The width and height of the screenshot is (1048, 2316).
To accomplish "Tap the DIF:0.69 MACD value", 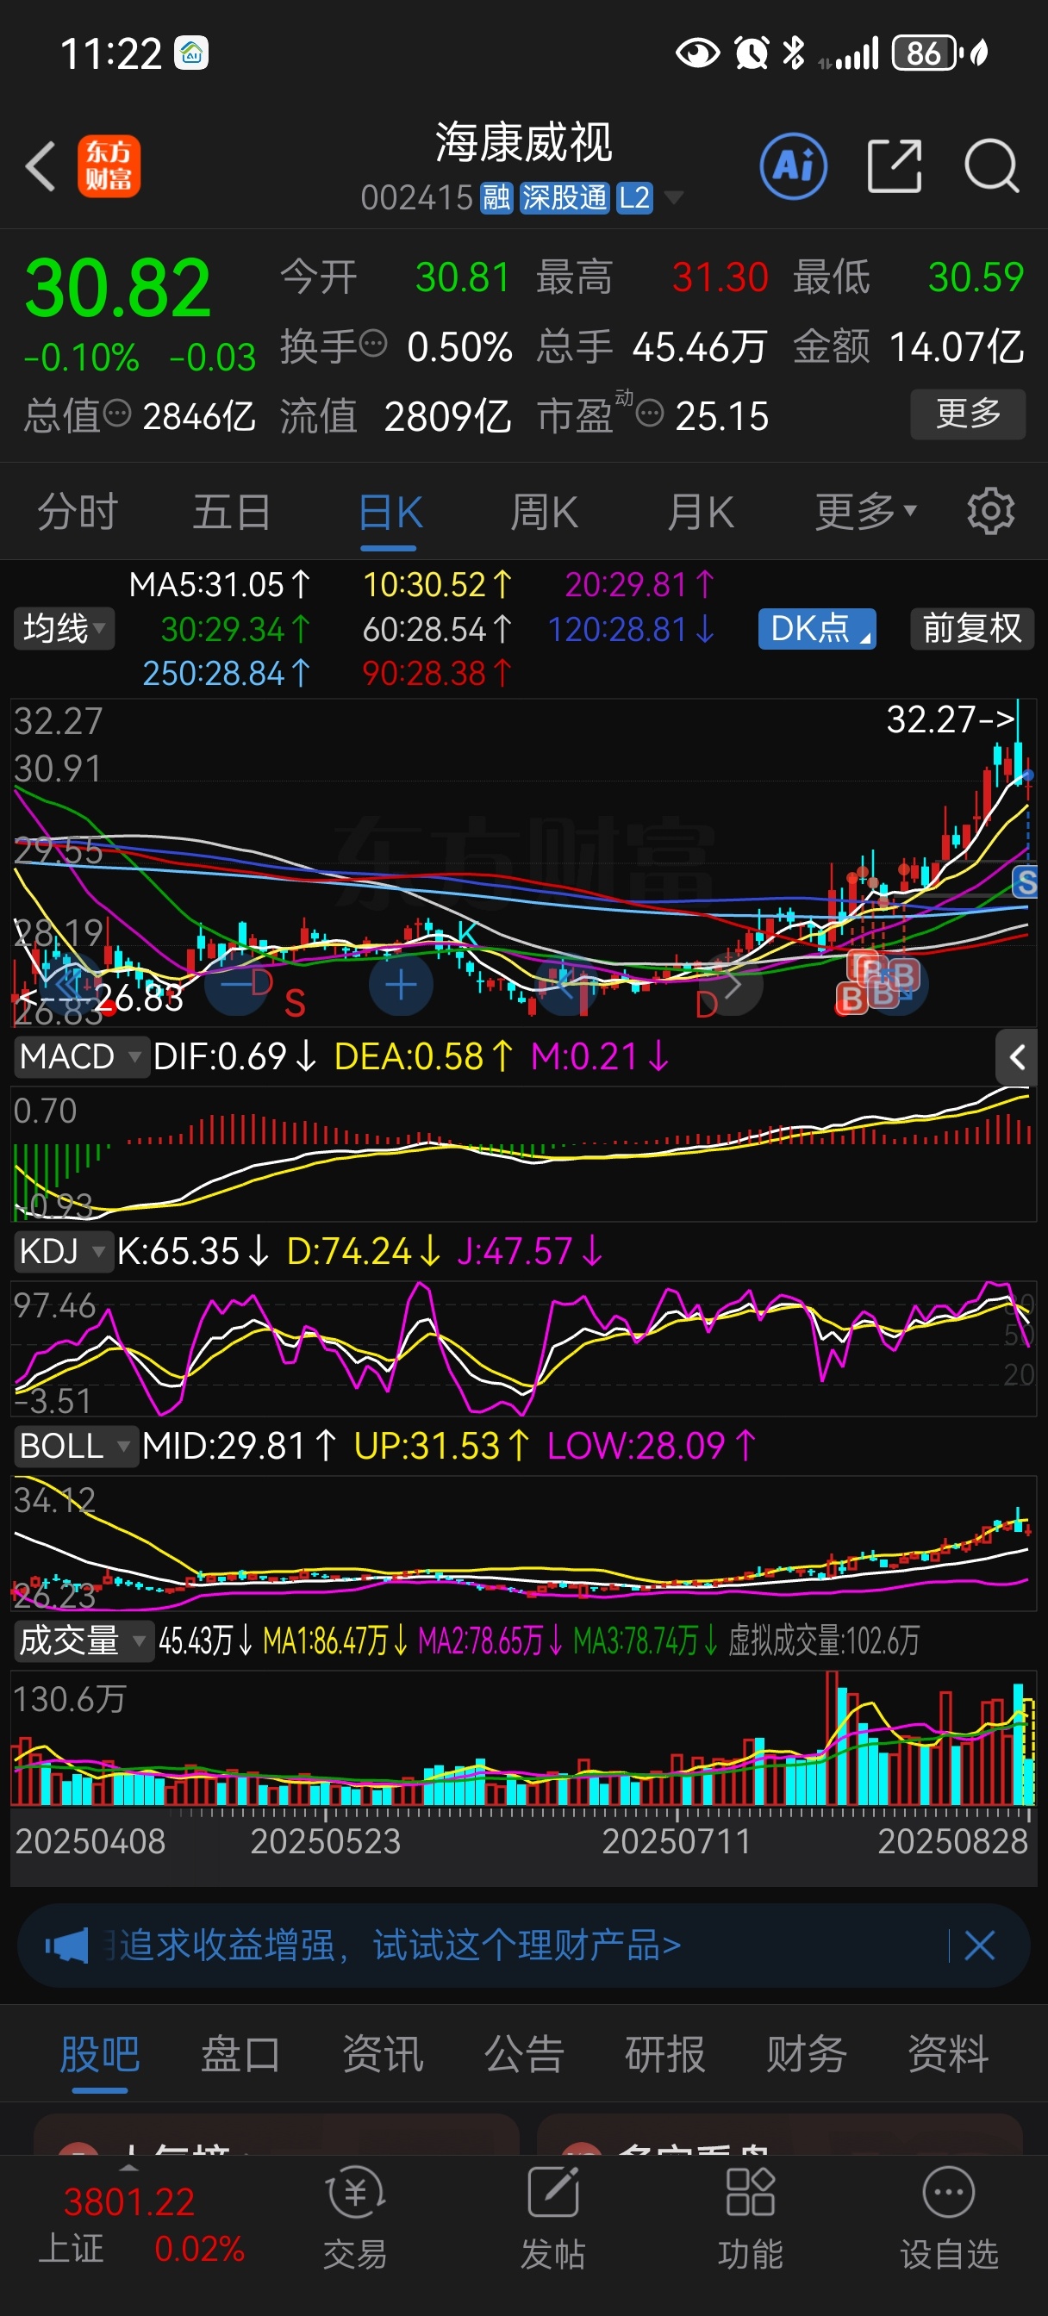I will pyautogui.click(x=234, y=1057).
